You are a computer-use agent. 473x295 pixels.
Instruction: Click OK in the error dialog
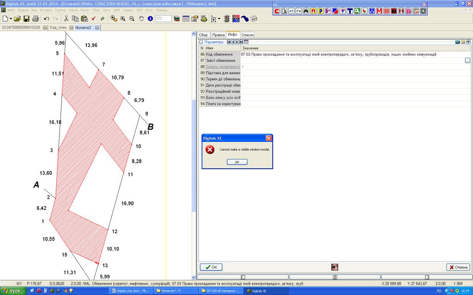tap(237, 162)
